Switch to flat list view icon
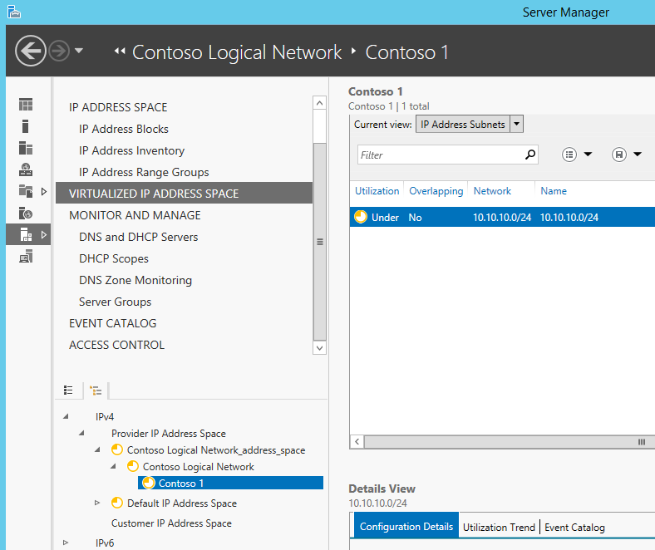The width and height of the screenshot is (655, 550). 68,390
